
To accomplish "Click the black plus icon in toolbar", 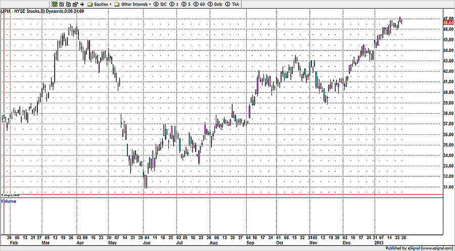I will (x=82, y=4).
